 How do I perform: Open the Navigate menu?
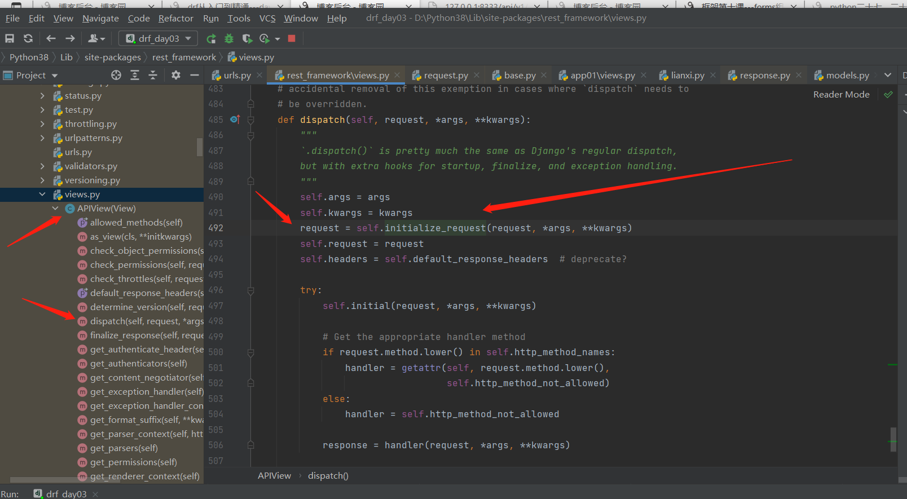click(x=100, y=18)
